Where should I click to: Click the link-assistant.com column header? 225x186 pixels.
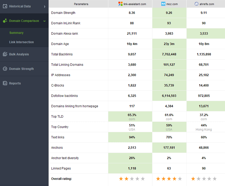point(130,4)
